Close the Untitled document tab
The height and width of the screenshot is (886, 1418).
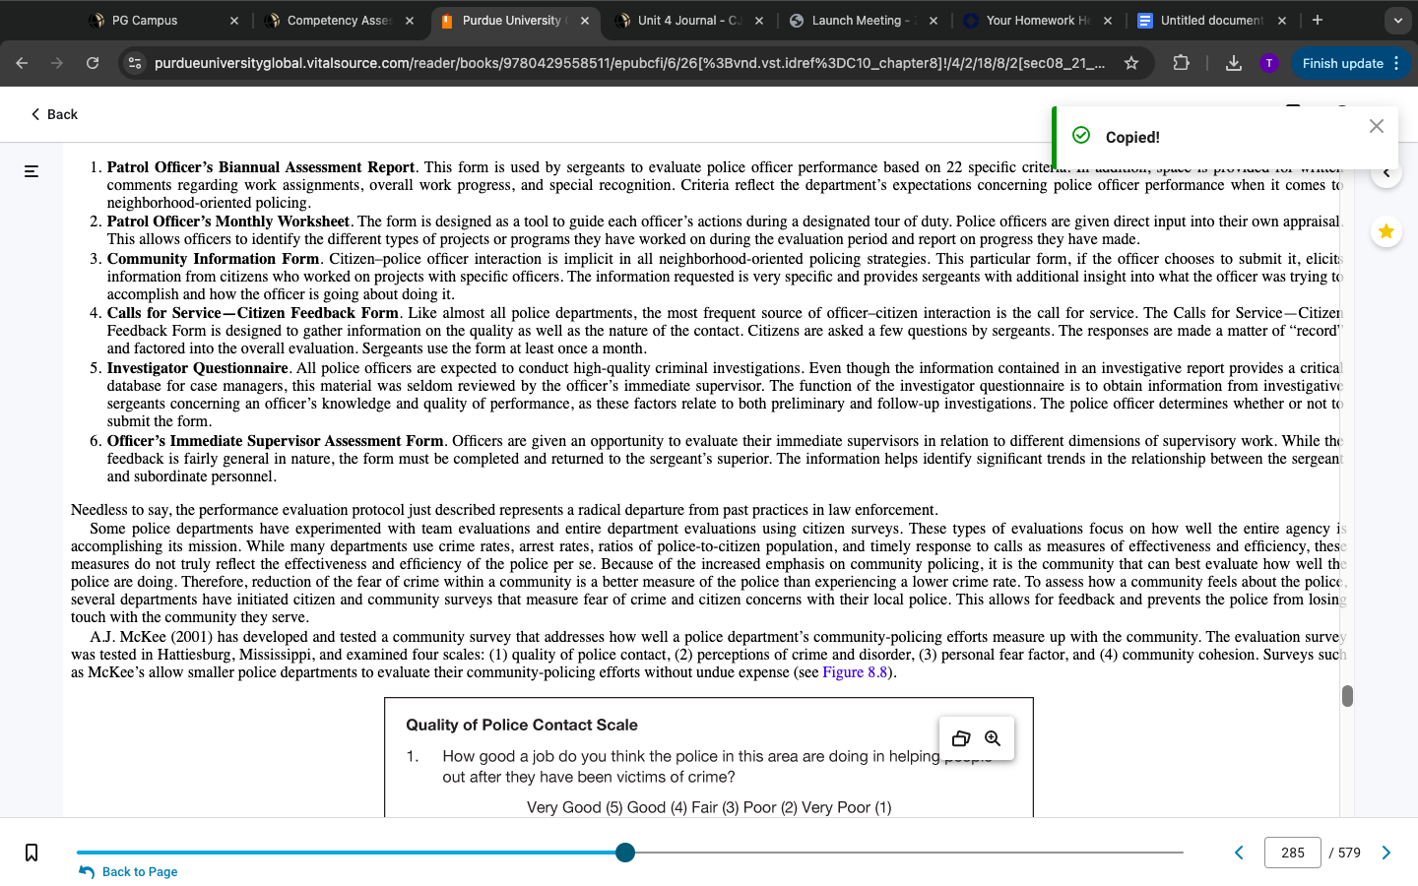pyautogui.click(x=1281, y=21)
